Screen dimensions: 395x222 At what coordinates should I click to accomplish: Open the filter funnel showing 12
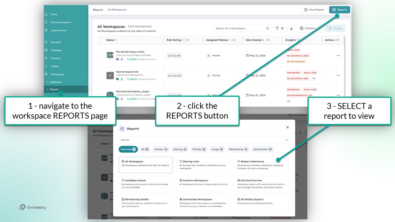pos(280,28)
